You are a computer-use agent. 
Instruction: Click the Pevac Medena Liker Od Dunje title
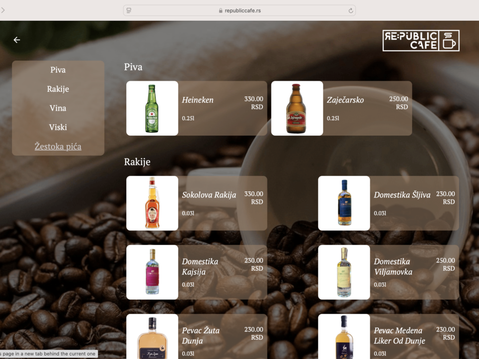pyautogui.click(x=399, y=336)
